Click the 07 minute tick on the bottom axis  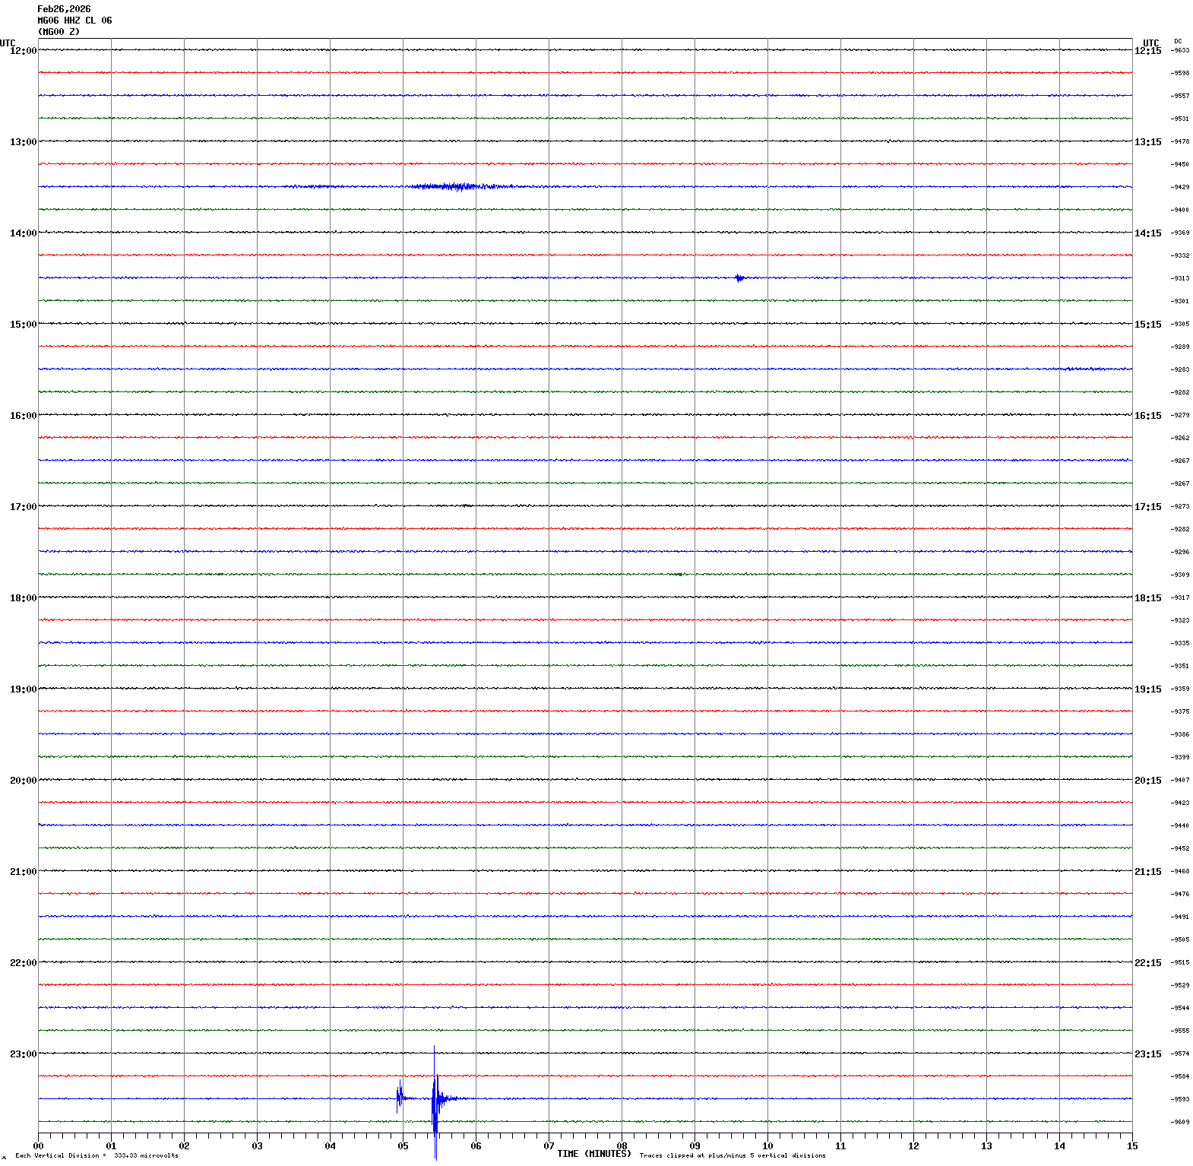pyautogui.click(x=549, y=1146)
